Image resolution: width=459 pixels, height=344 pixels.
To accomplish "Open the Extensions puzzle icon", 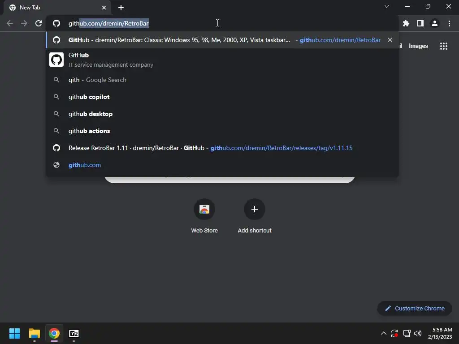I will pyautogui.click(x=406, y=23).
